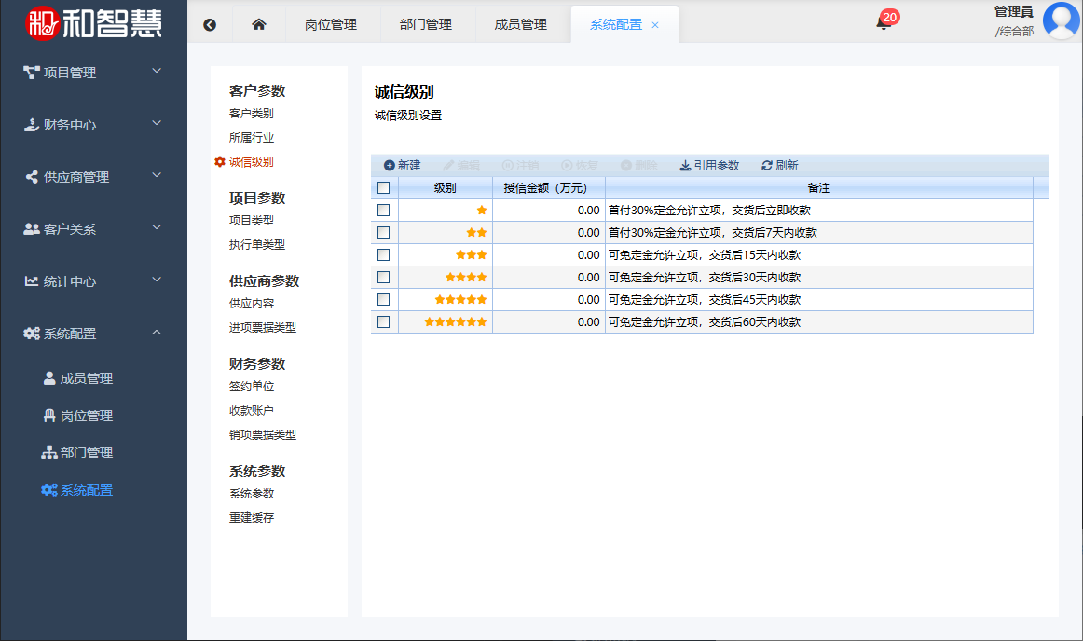Viewport: 1083px width, 641px height.
Task: Open the 签约单位 parameter link
Action: (252, 386)
